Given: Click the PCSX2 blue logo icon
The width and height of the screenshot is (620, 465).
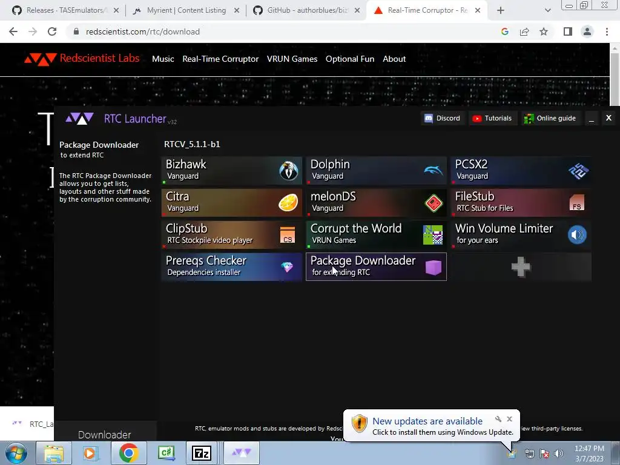Looking at the screenshot, I should tap(578, 171).
